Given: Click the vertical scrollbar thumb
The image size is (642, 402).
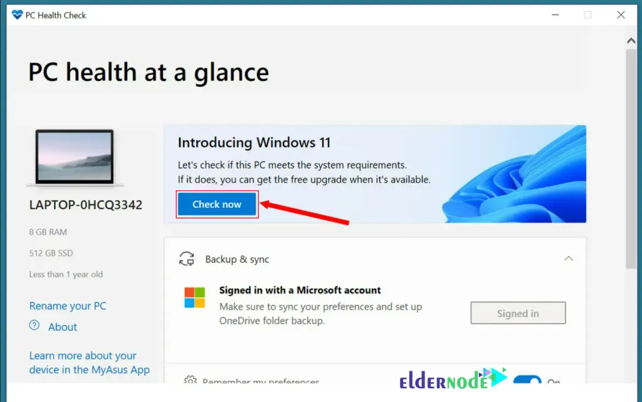Looking at the screenshot, I should pos(631,158).
